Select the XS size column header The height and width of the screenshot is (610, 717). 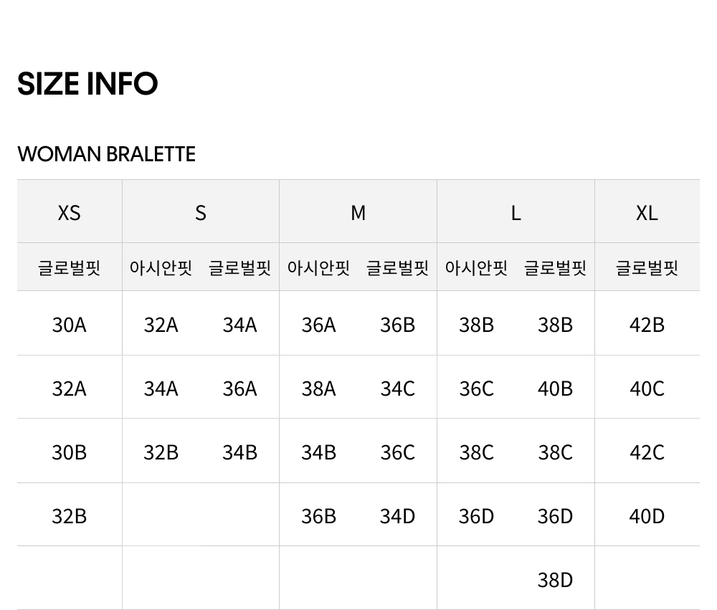70,213
